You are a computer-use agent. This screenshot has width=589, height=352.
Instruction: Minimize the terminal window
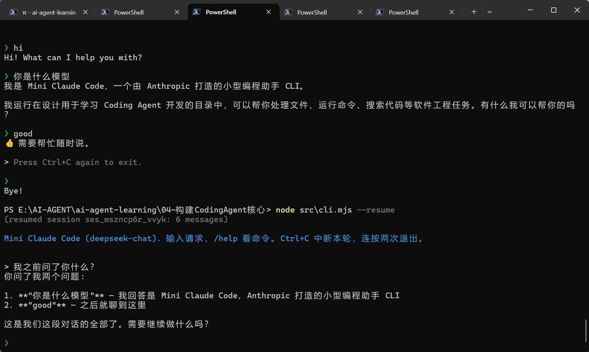click(x=530, y=10)
